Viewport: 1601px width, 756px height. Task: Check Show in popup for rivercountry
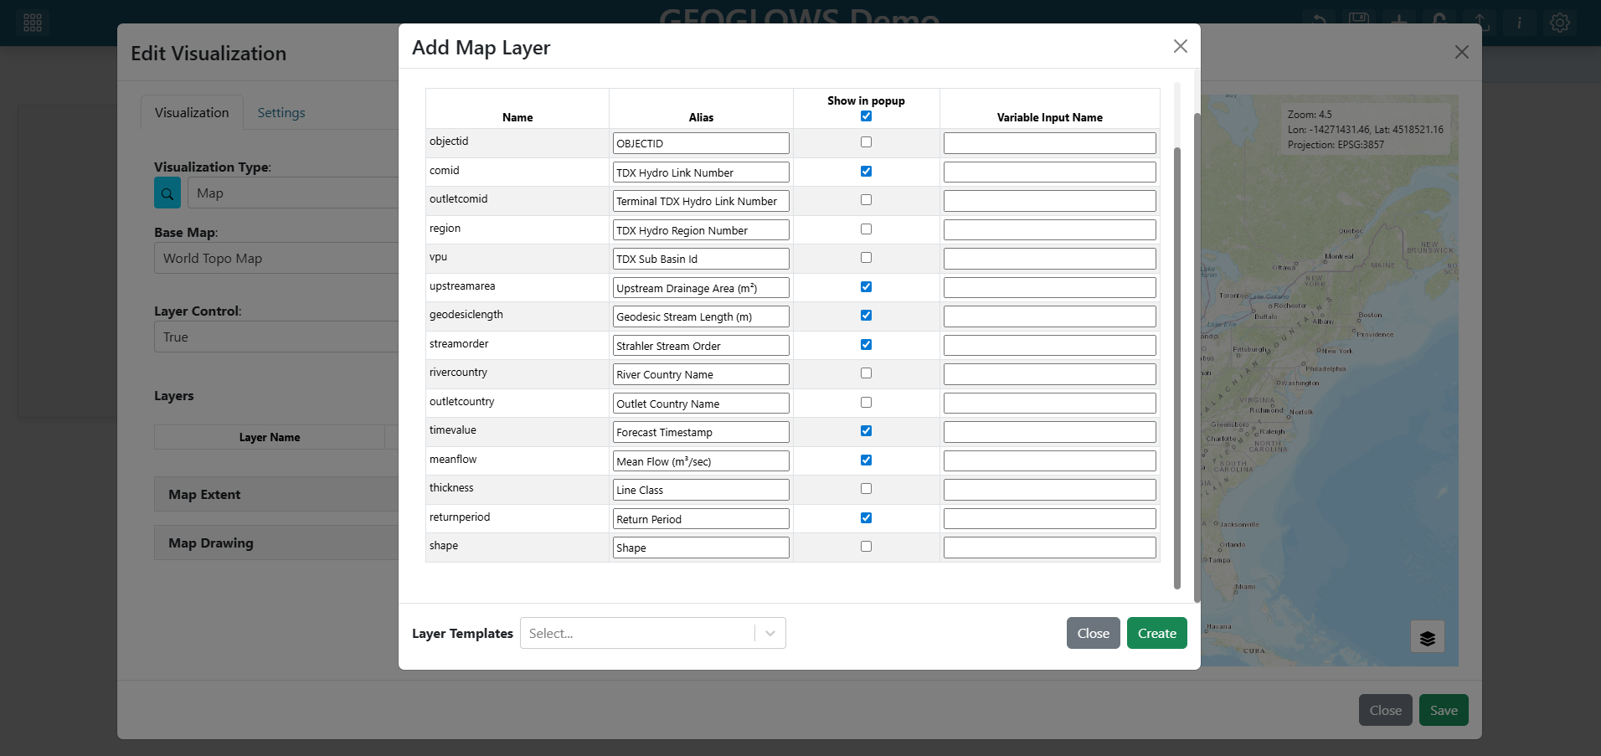866,373
